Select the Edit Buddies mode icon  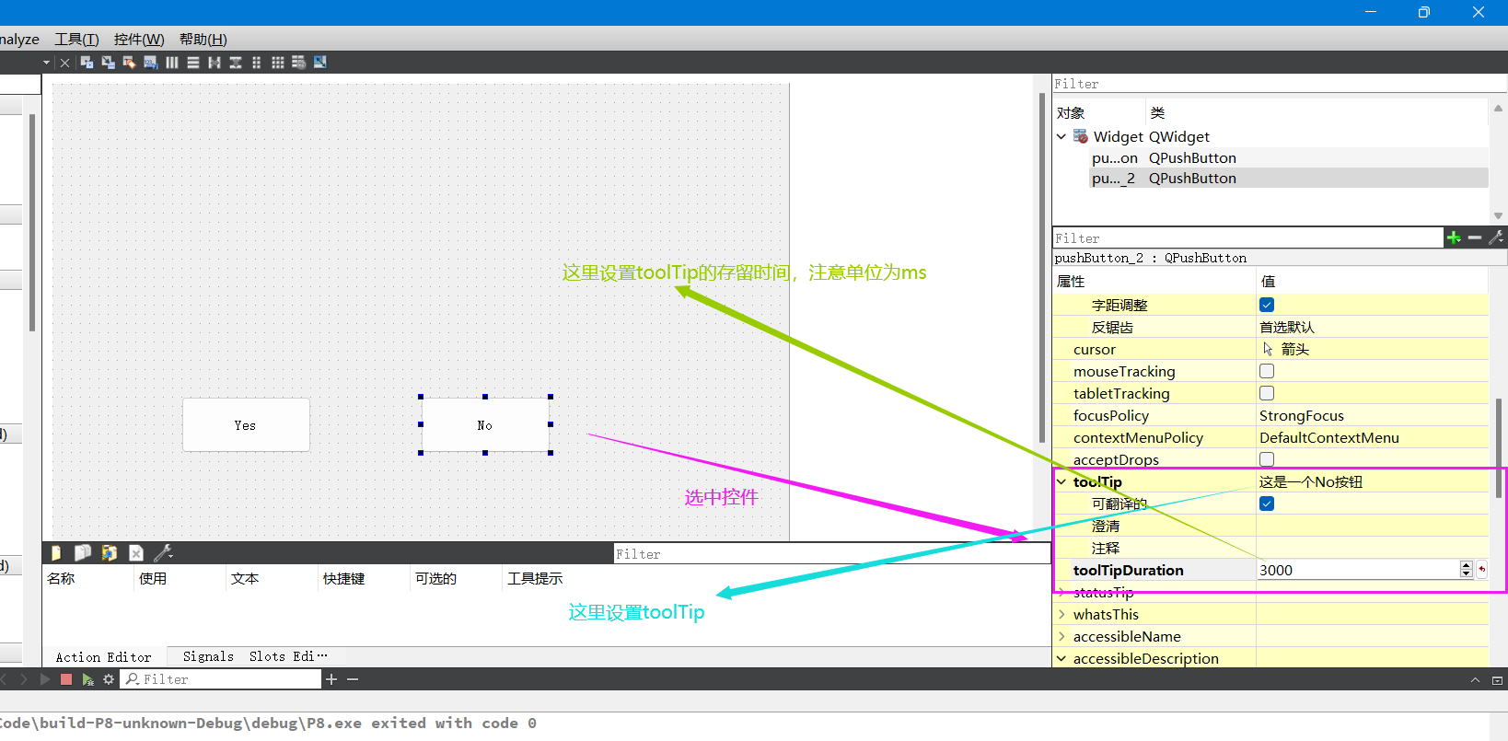tap(129, 63)
